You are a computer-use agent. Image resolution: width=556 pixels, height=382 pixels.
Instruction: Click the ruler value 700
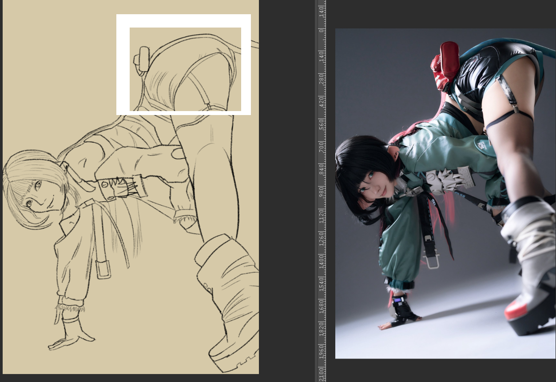321,147
